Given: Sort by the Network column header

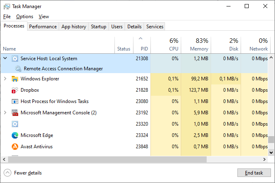Looking at the screenshot, I should pos(256,45).
